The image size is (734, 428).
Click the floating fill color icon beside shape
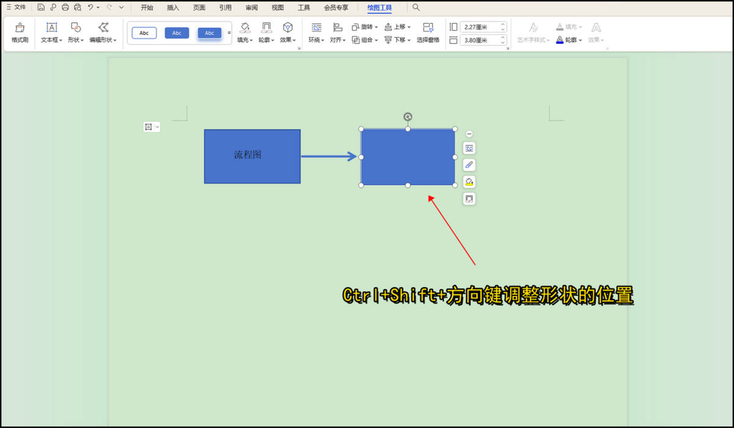pyautogui.click(x=469, y=182)
